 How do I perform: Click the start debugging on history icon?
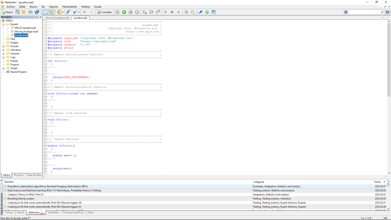click(118, 12)
